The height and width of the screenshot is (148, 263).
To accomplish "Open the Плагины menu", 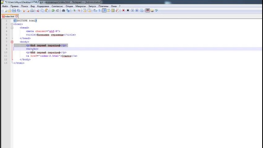I will pos(103,6).
